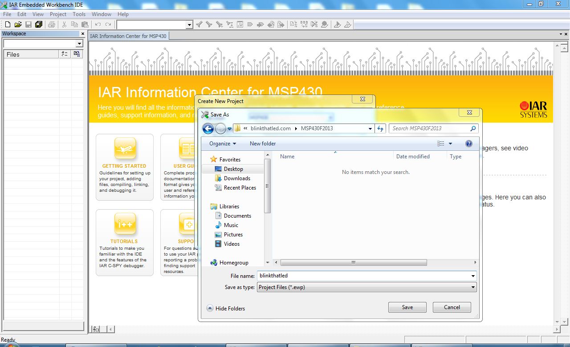Viewport: 570px width, 347px height.
Task: Click the Getting Started airplane icon
Action: pos(125,149)
